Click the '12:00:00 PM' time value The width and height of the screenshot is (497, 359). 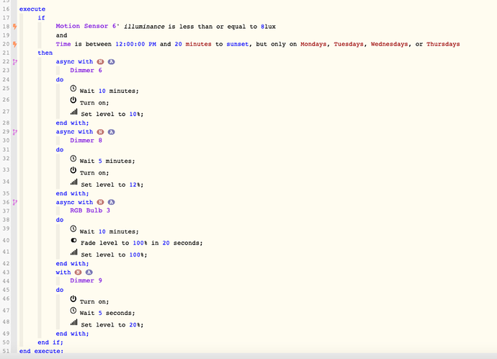pyautogui.click(x=135, y=44)
